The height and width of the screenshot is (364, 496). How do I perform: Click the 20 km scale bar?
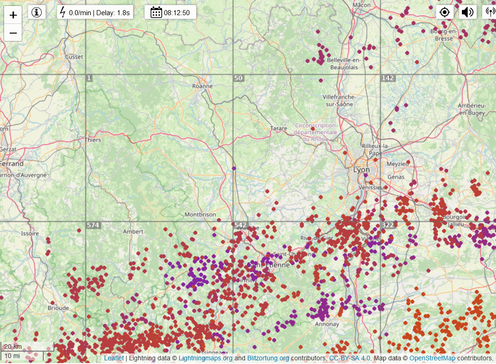pos(27,347)
